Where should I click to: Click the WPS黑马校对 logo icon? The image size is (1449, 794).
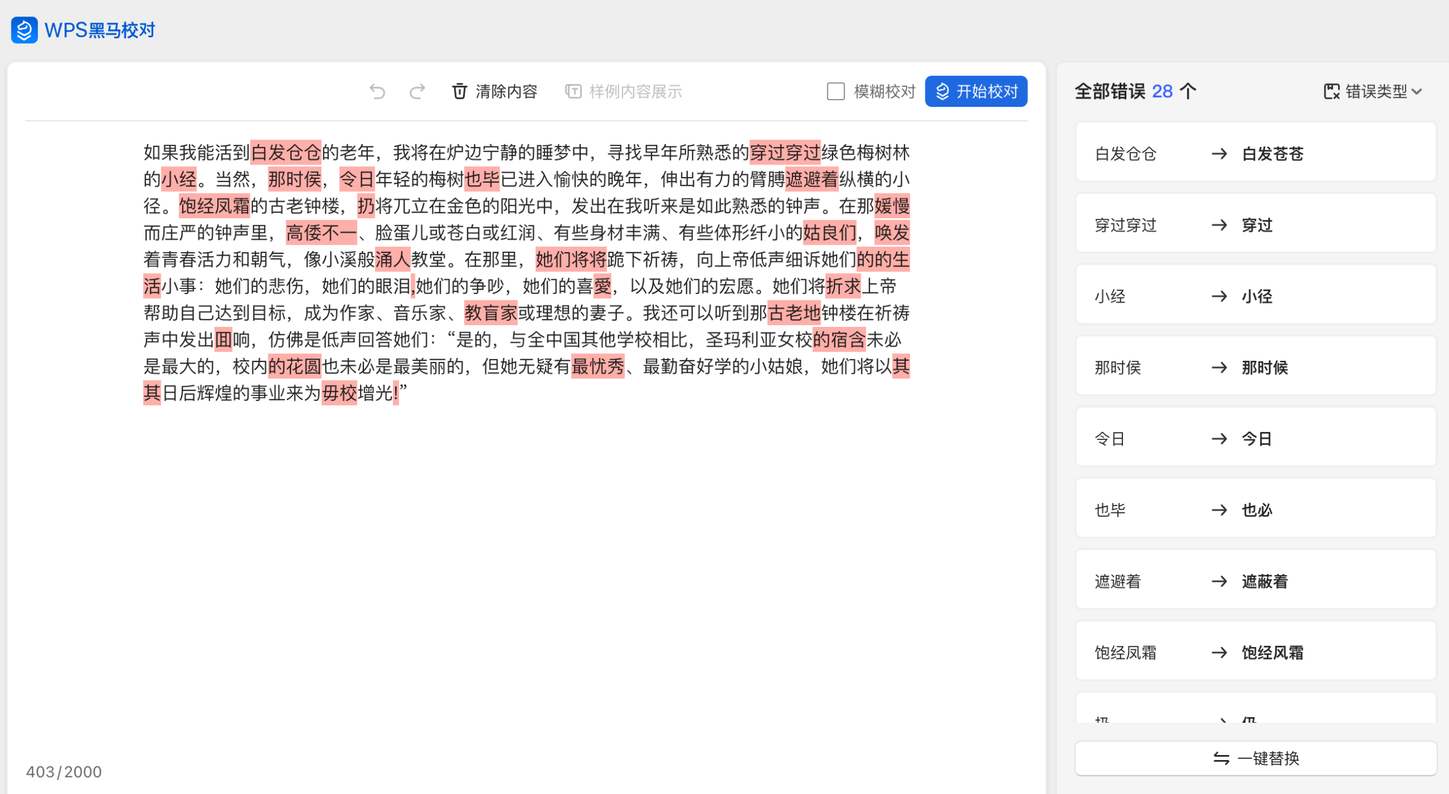(24, 30)
